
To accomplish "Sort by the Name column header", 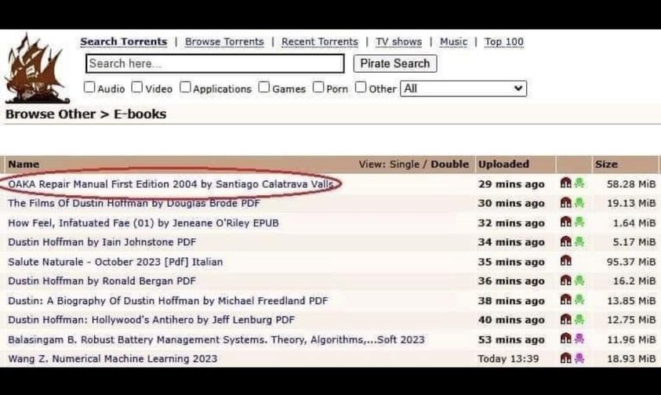I will 24,164.
